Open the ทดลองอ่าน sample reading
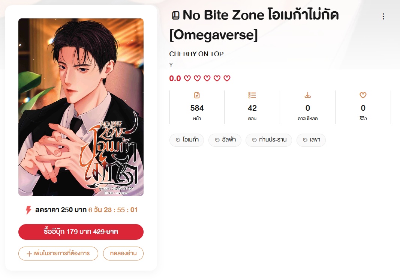 [123, 253]
